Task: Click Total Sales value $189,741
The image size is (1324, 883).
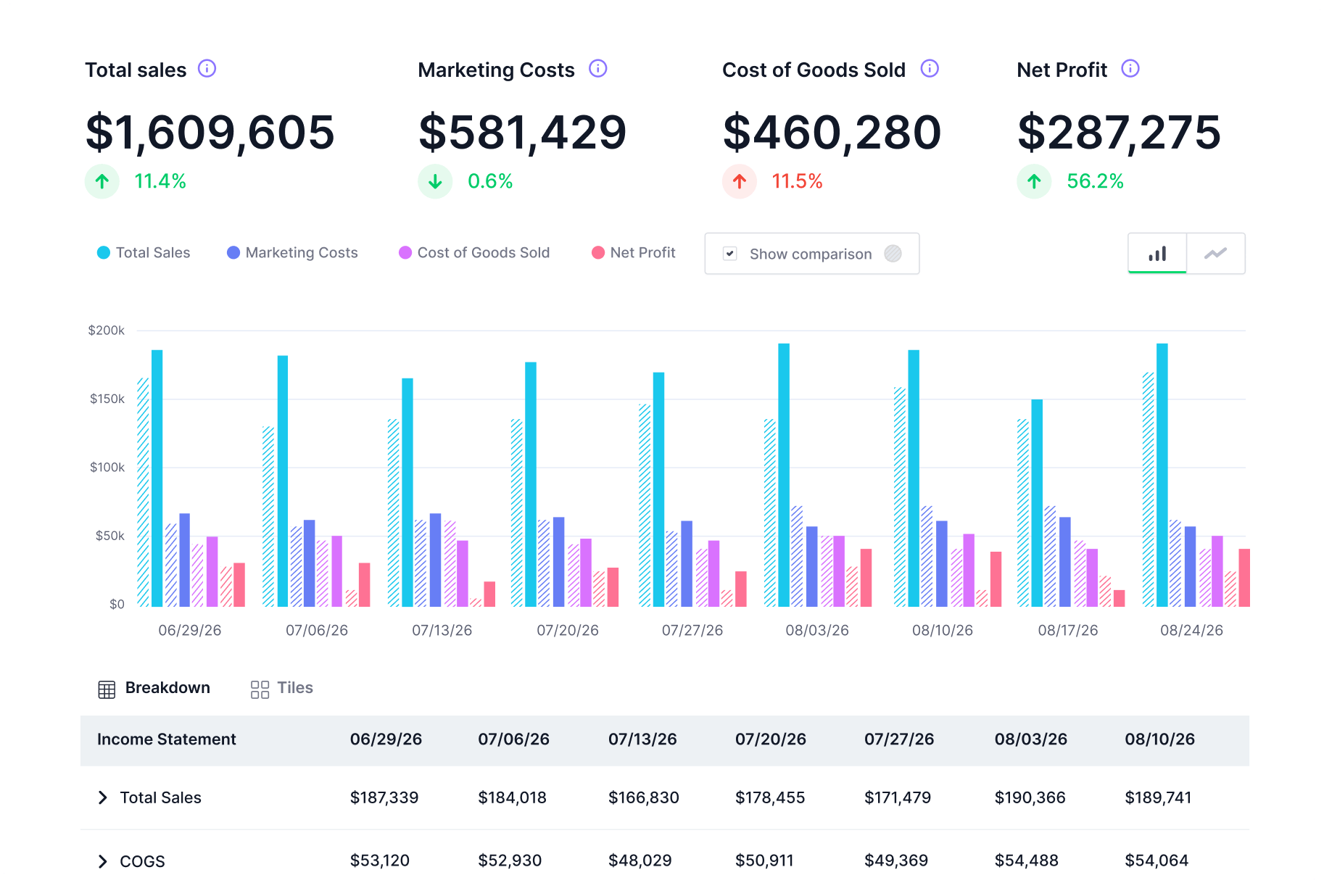Action: coord(1158,797)
